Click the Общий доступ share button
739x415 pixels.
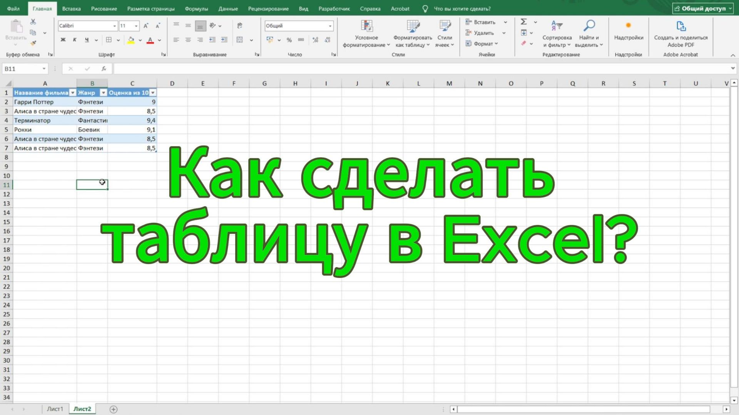(703, 8)
